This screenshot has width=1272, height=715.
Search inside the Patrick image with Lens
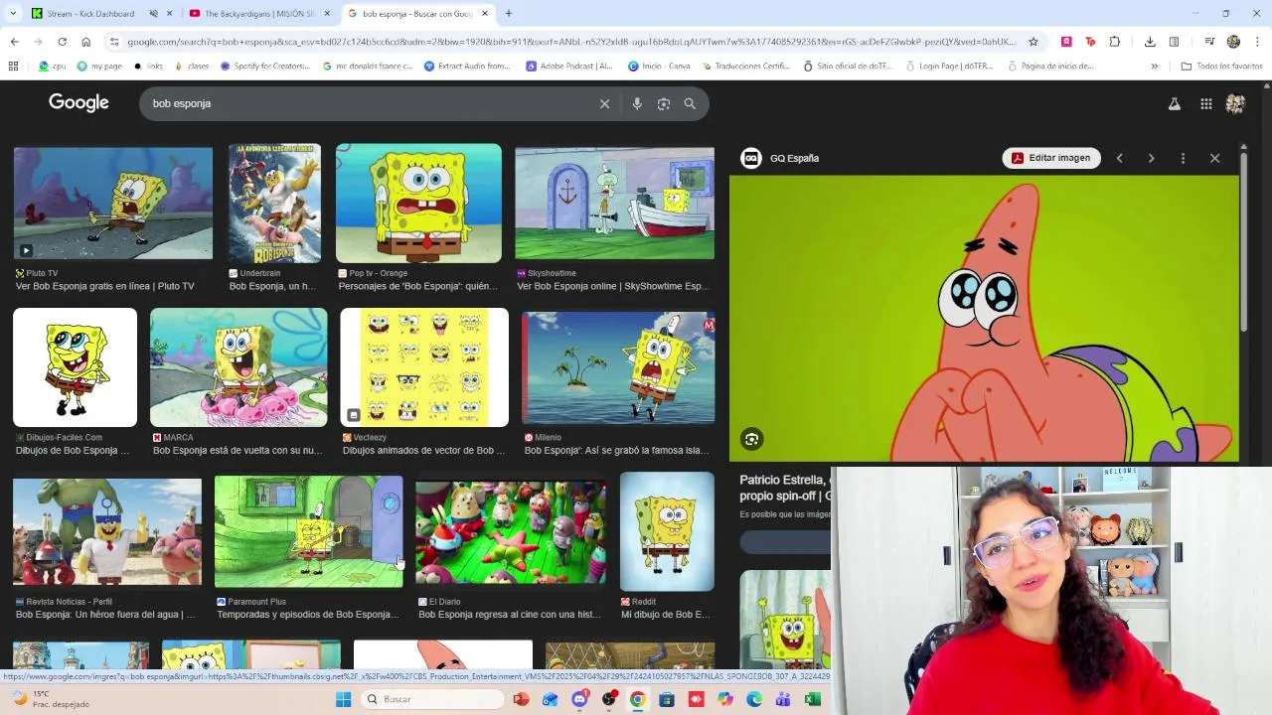(x=751, y=439)
